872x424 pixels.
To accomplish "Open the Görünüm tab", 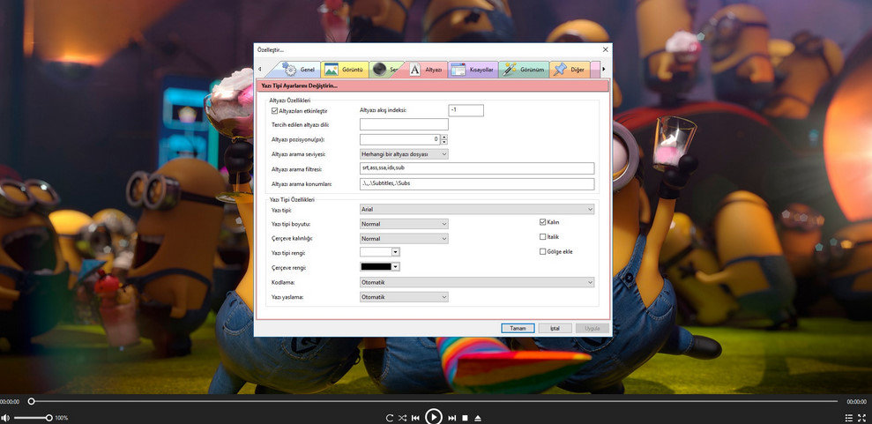I will [524, 70].
